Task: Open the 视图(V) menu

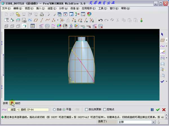Action: (x=29, y=8)
